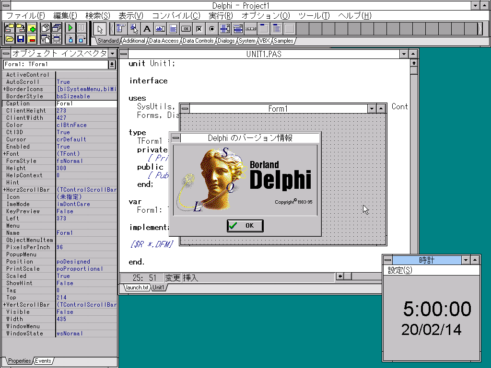
Task: Expand the Font property in the Object Inspector
Action: pos(5,153)
